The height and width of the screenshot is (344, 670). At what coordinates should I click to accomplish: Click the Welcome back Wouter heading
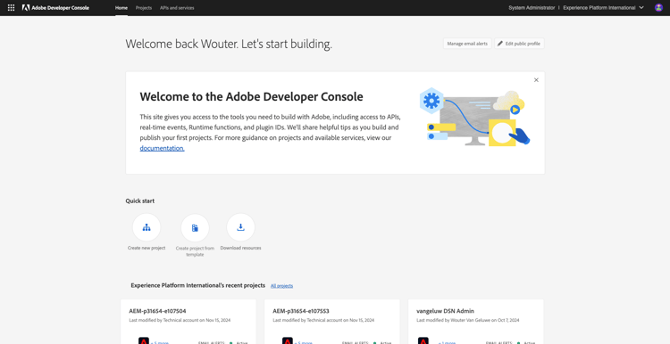coord(229,44)
